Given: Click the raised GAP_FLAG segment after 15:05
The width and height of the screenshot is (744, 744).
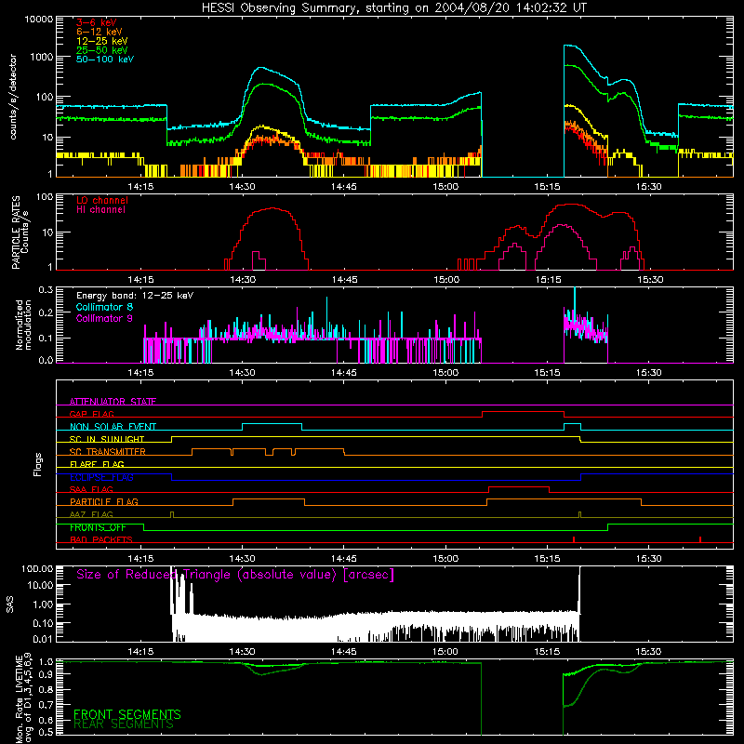Looking at the screenshot, I should coord(523,412).
